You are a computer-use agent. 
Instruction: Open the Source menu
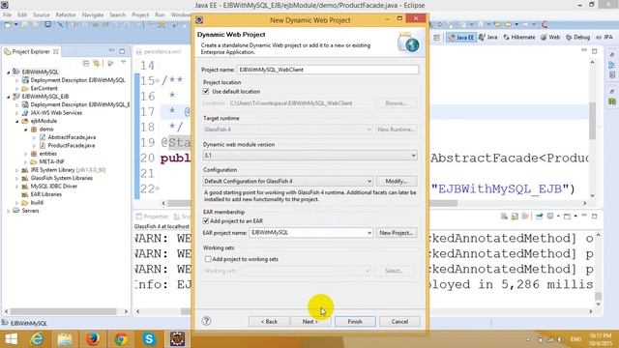coord(41,14)
